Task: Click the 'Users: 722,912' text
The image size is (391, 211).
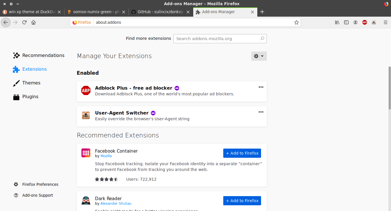Action: (141, 179)
